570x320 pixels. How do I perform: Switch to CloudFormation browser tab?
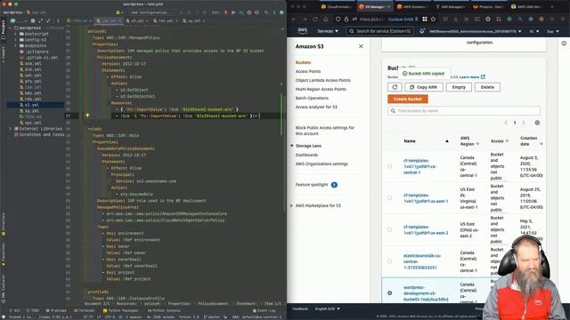point(337,6)
